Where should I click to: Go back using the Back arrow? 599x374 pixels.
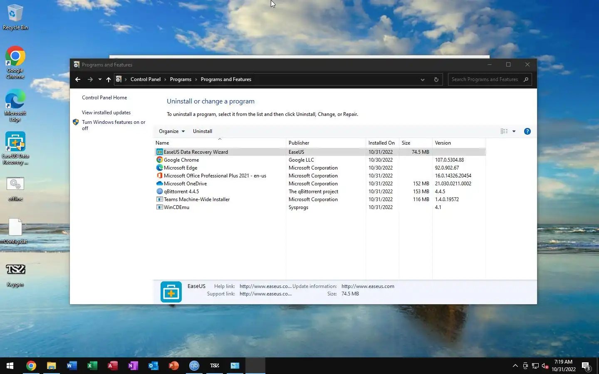pos(78,79)
